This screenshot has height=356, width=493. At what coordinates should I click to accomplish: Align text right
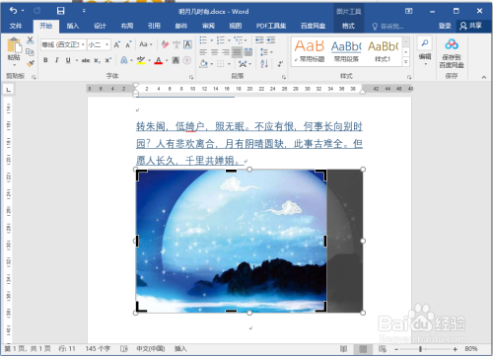[x=226, y=52]
